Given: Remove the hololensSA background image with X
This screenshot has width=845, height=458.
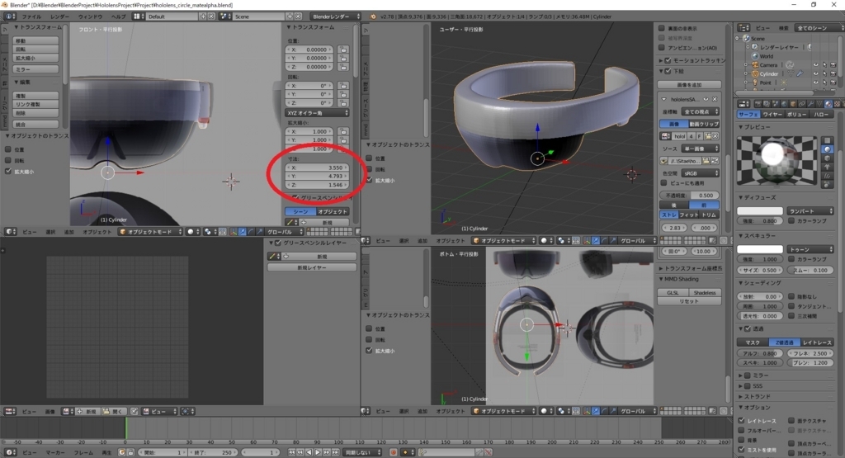Looking at the screenshot, I should (715, 99).
